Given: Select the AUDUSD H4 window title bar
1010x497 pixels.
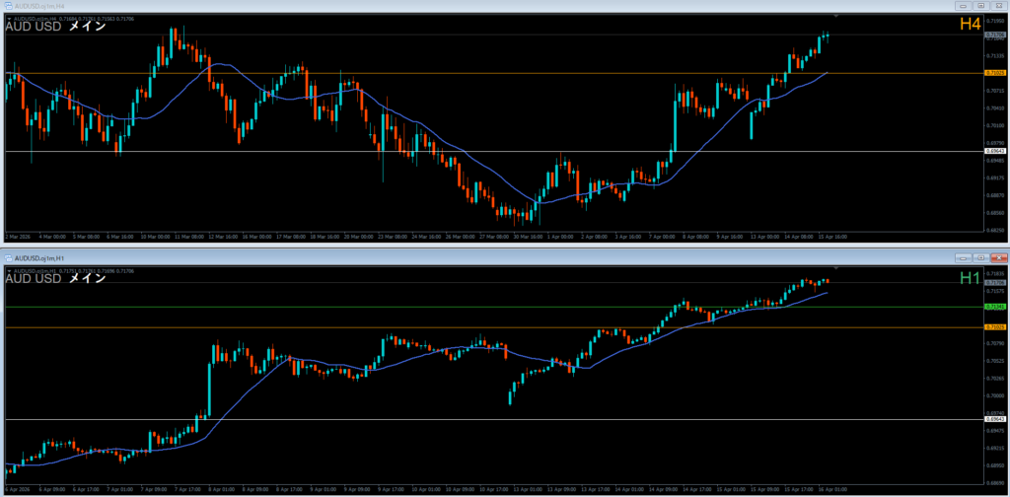Looking at the screenshot, I should tap(395, 6).
